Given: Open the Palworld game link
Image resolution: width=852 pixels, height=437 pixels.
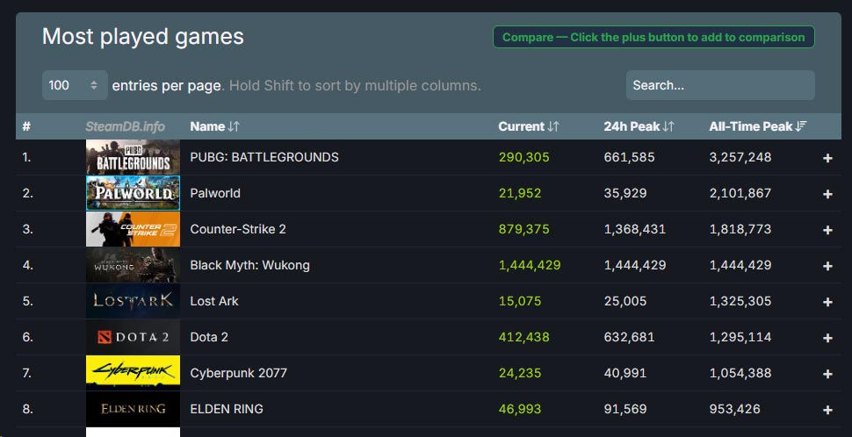Looking at the screenshot, I should point(215,193).
